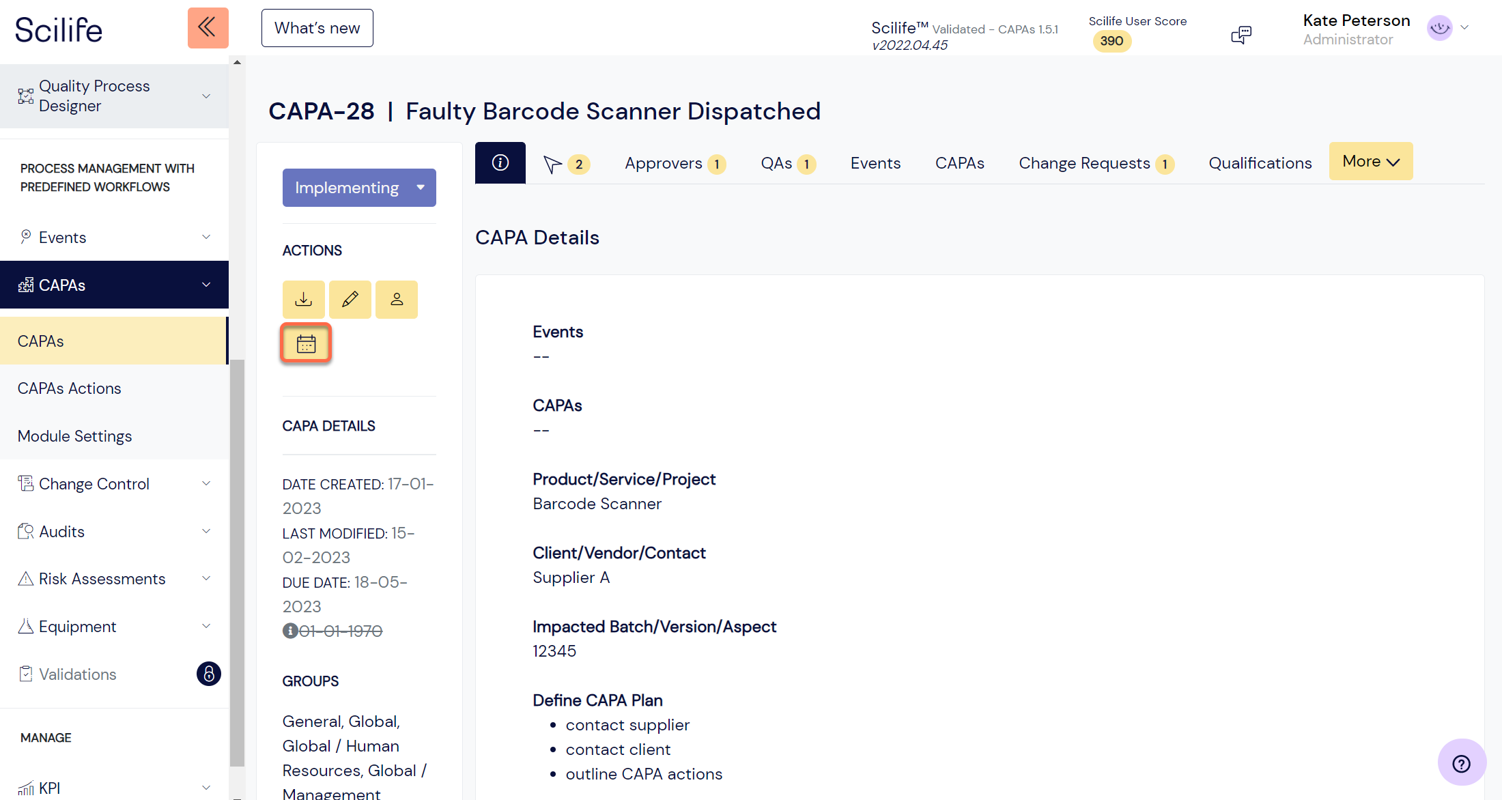
Task: Click the download action icon
Action: (x=304, y=300)
